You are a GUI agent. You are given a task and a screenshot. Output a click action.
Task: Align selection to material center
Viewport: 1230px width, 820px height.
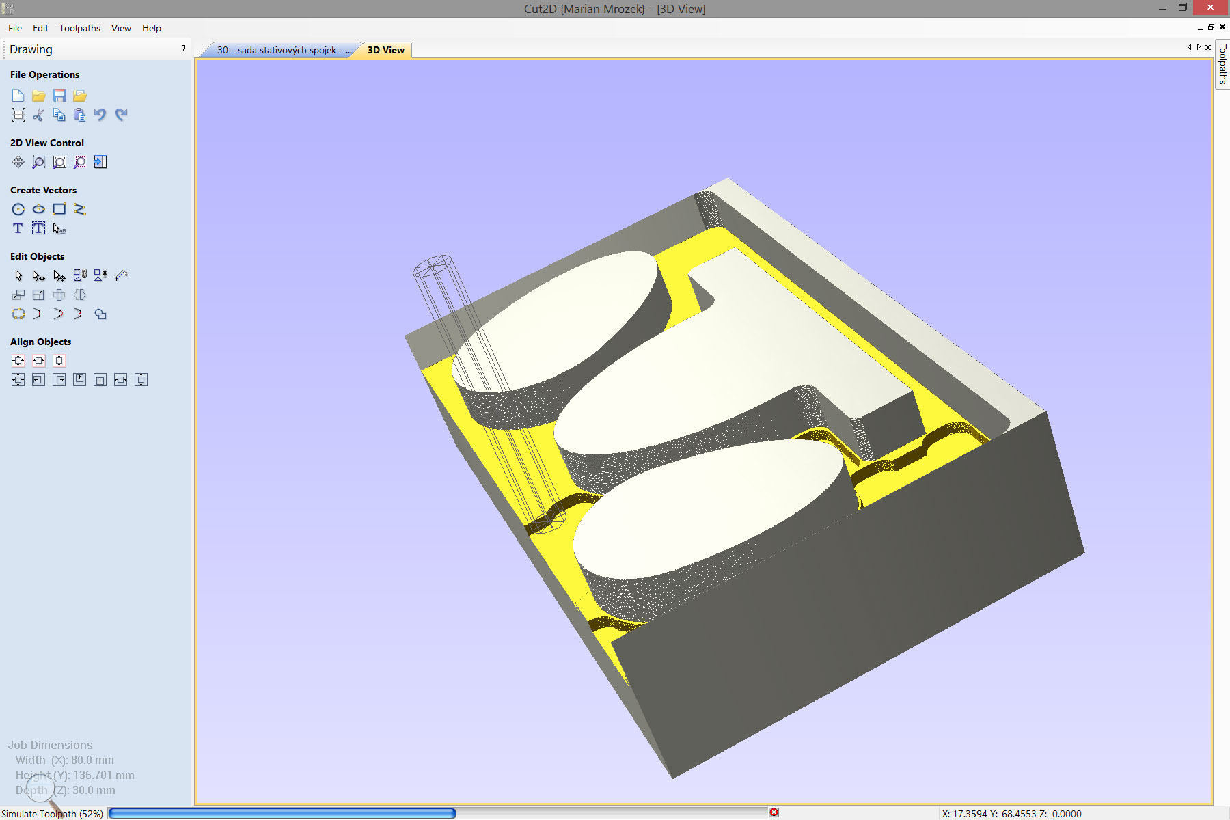point(18,361)
